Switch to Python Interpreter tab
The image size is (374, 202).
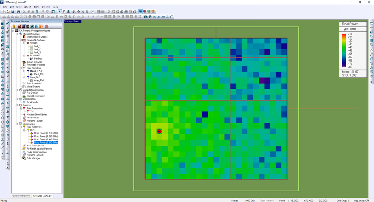[21, 196]
